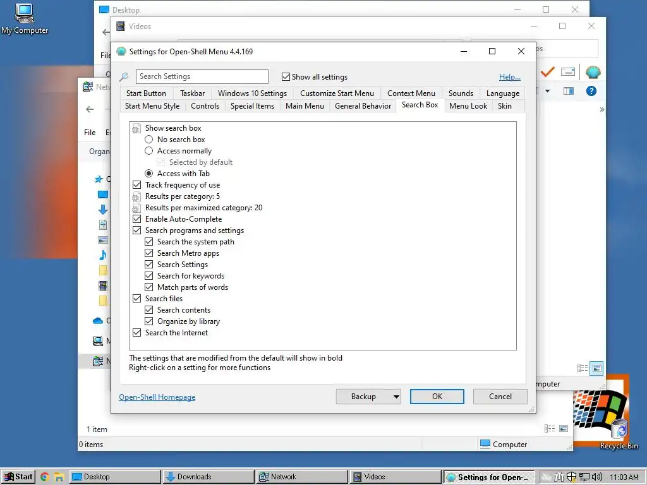Open My Computer desktop icon

[x=24, y=19]
